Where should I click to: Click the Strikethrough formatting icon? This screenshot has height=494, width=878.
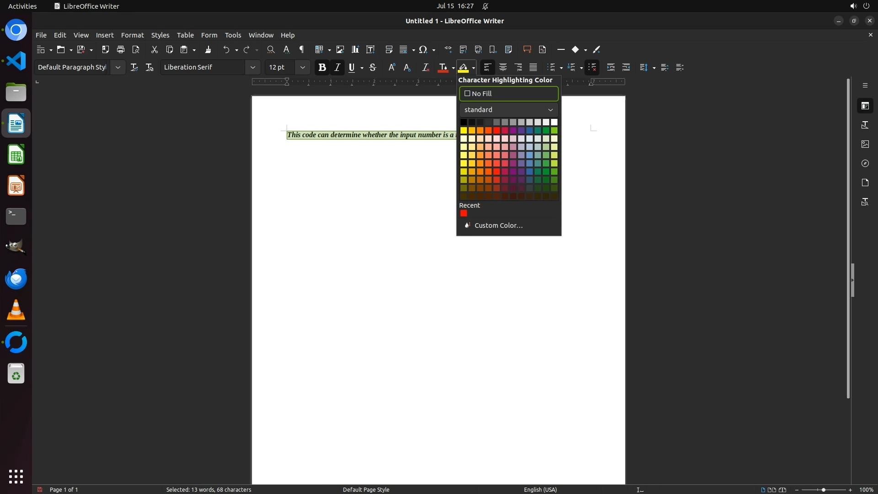(373, 67)
